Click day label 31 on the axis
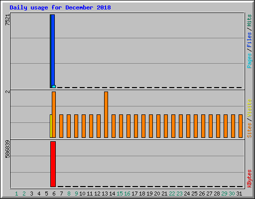 (x=239, y=194)
